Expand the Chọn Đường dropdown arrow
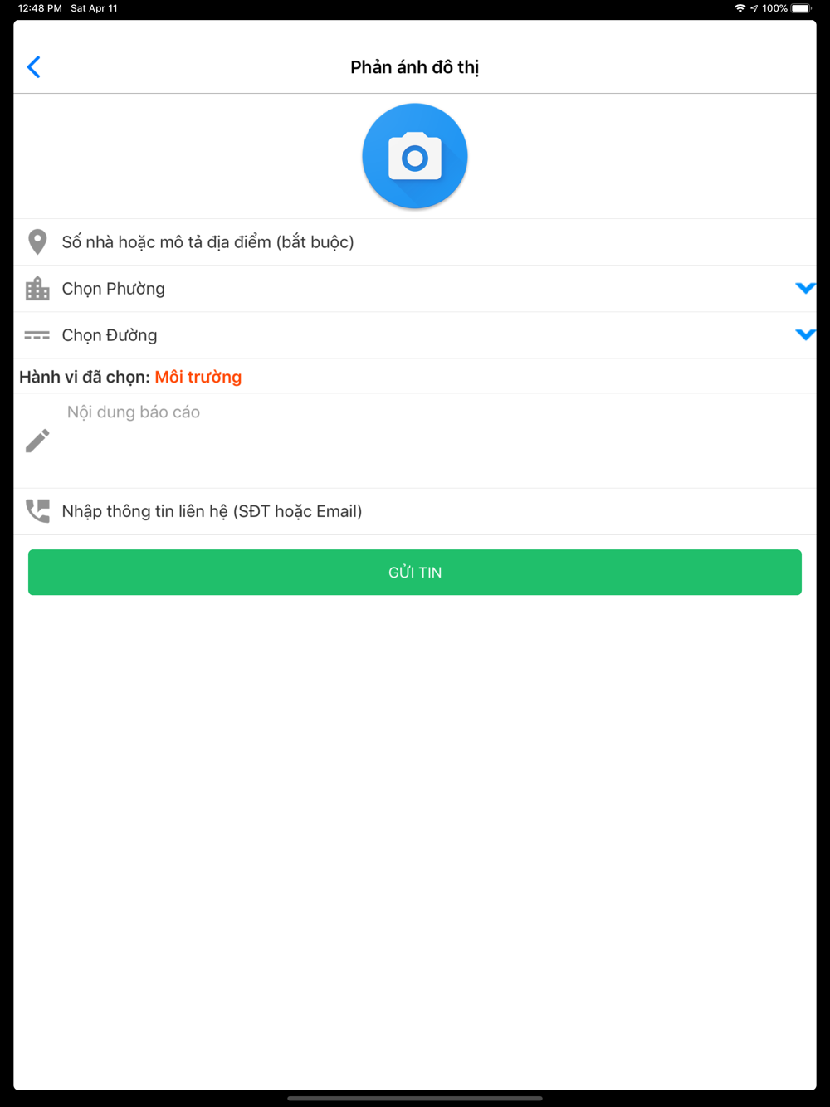Image resolution: width=830 pixels, height=1107 pixels. (x=805, y=335)
